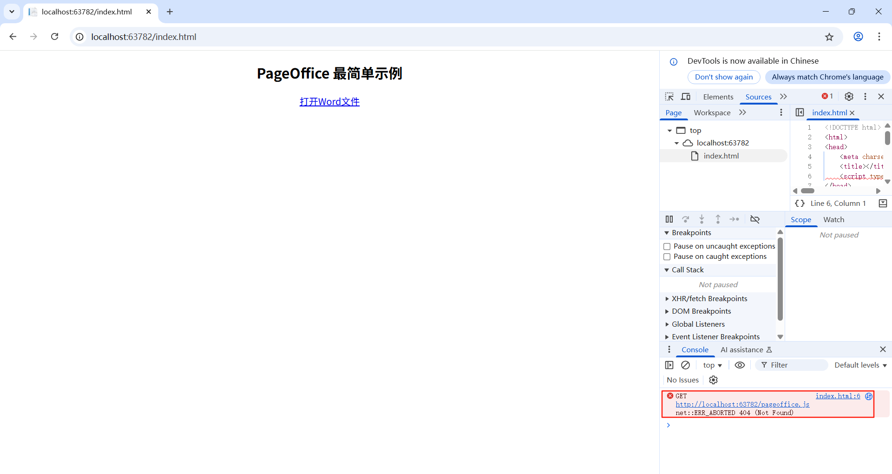Viewport: 892px width, 474px height.
Task: Click the step debugger icon
Action: (x=734, y=219)
